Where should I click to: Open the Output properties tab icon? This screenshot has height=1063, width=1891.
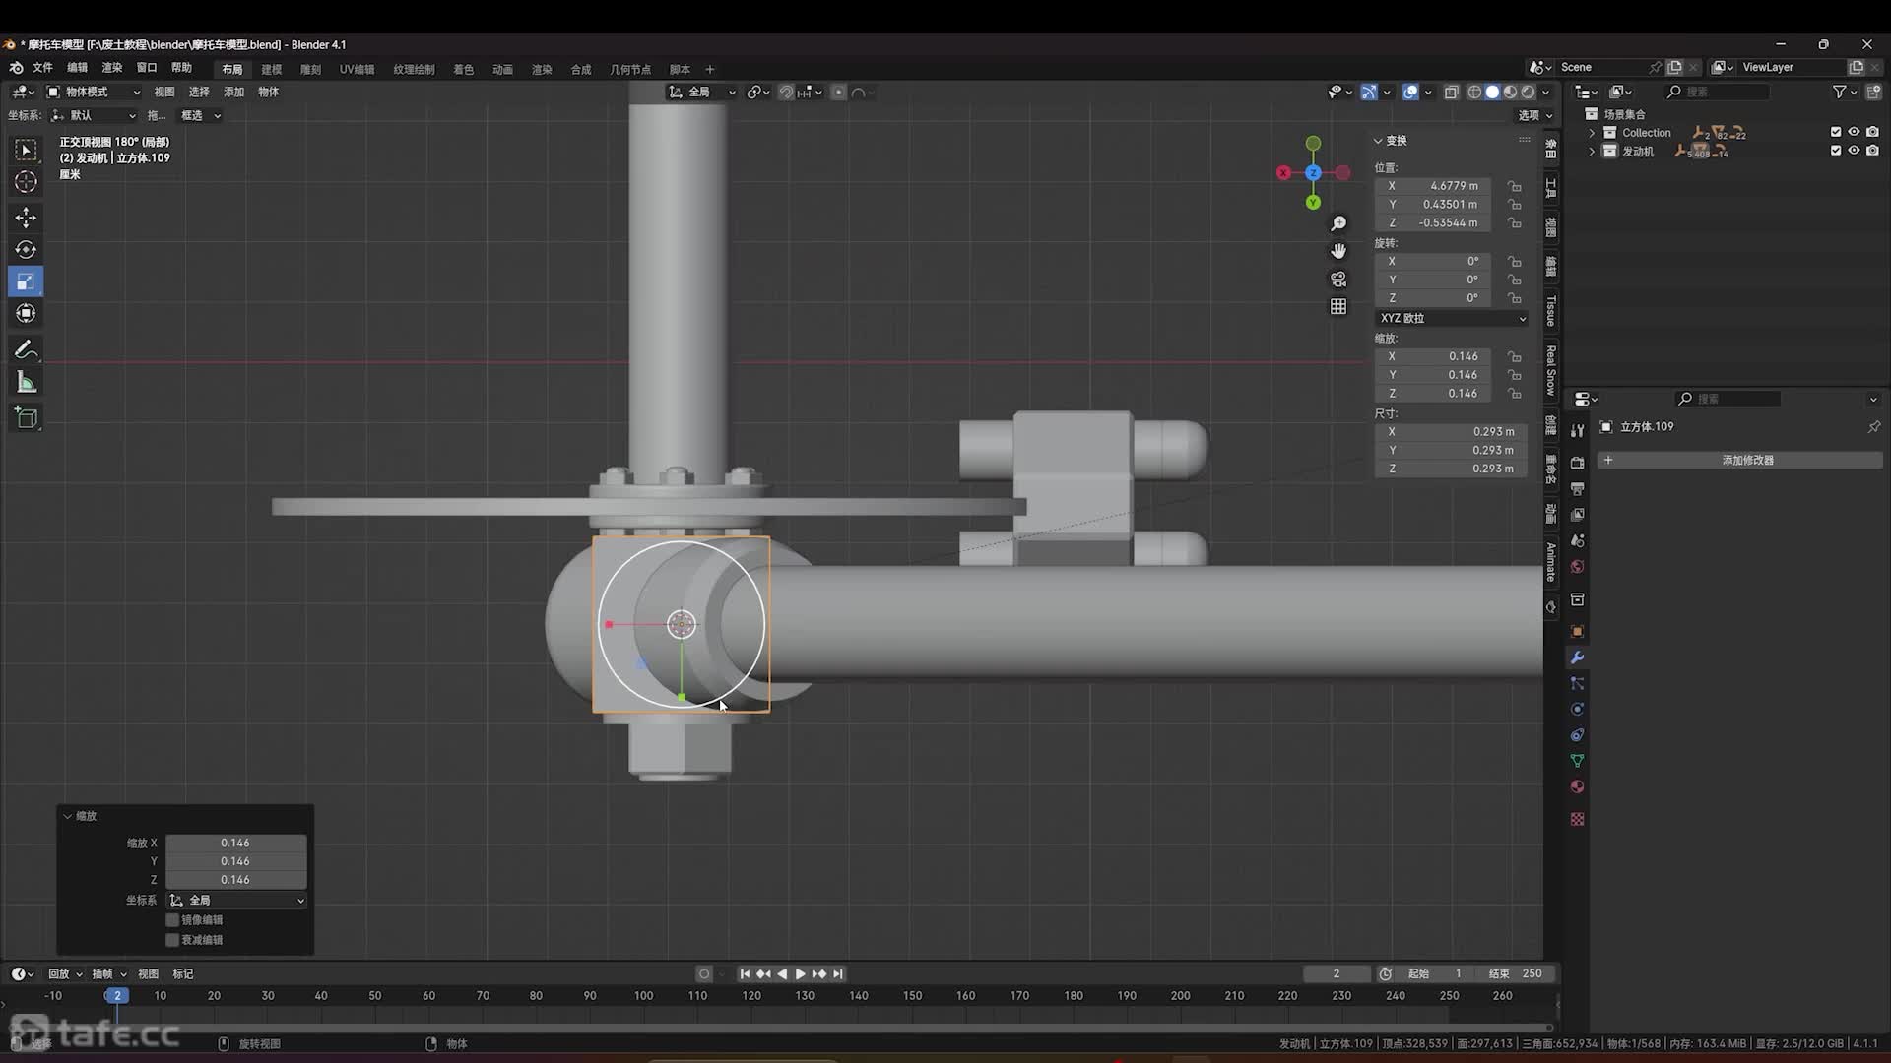(x=1577, y=488)
